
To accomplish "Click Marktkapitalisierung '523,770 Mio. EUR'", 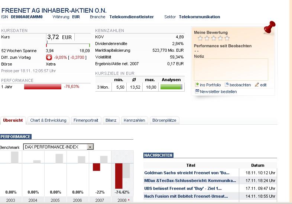I will click(168, 50).
